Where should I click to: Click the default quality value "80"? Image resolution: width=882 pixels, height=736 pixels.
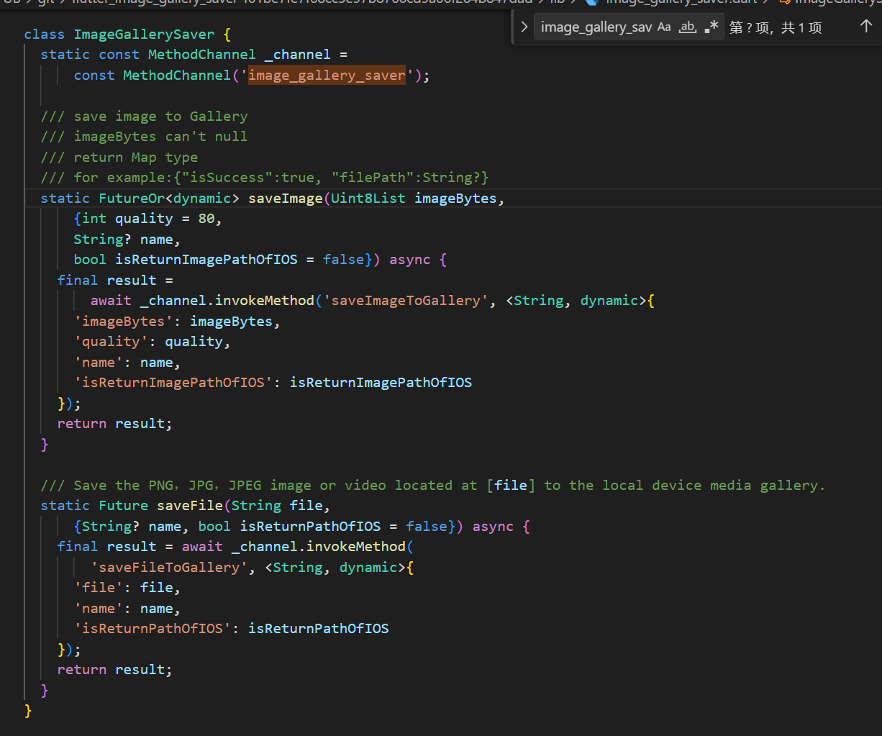click(206, 219)
